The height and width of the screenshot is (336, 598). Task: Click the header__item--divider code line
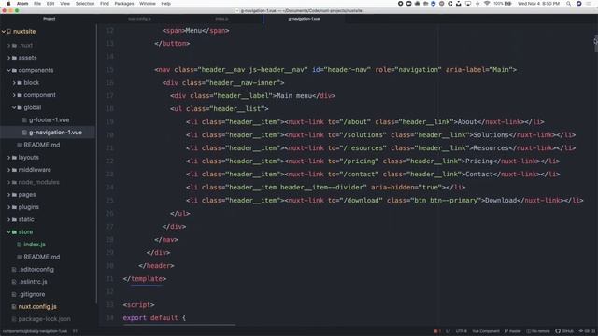326,187
